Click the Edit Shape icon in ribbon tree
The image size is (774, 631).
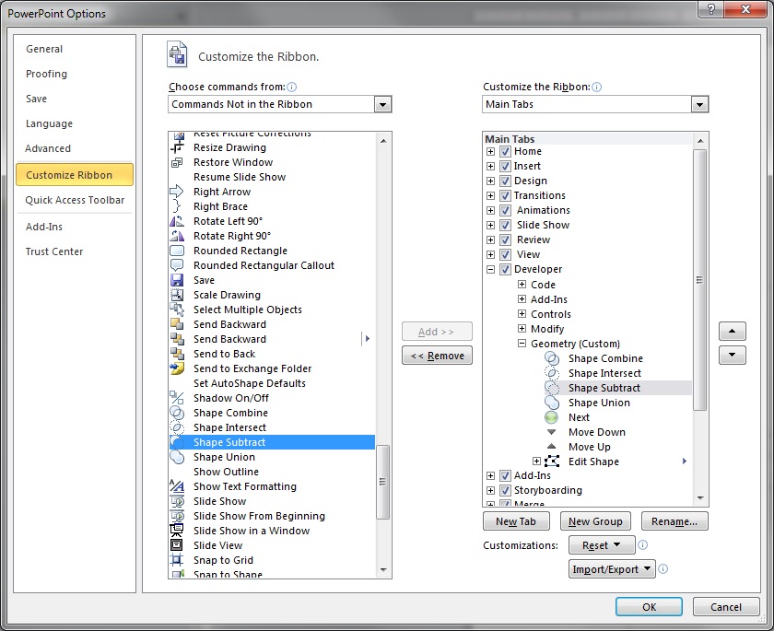pyautogui.click(x=552, y=462)
